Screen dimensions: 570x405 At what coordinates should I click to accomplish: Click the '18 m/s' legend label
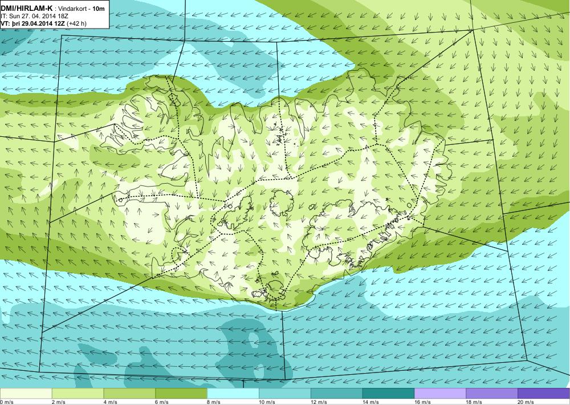[474, 402]
